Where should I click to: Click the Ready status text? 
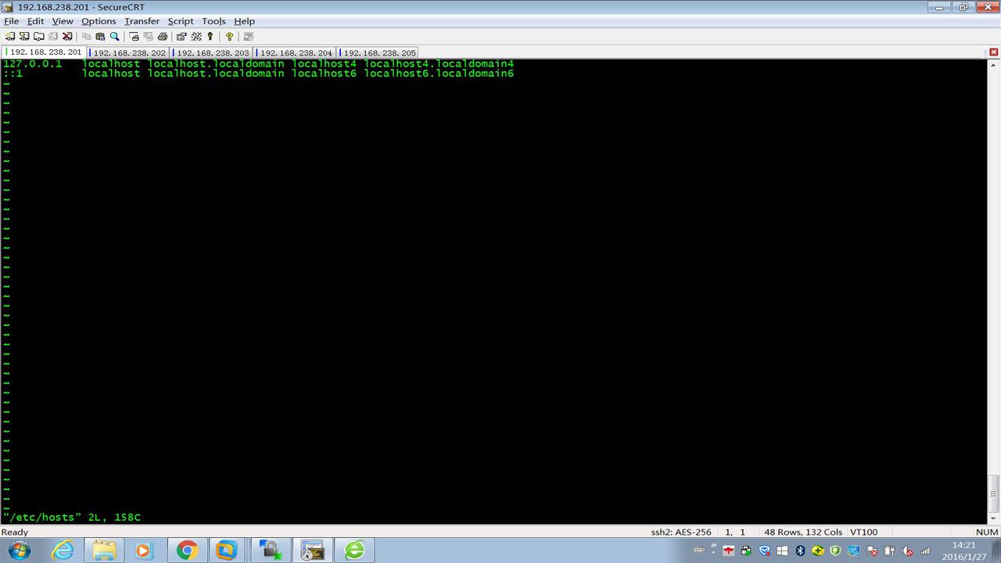(15, 532)
